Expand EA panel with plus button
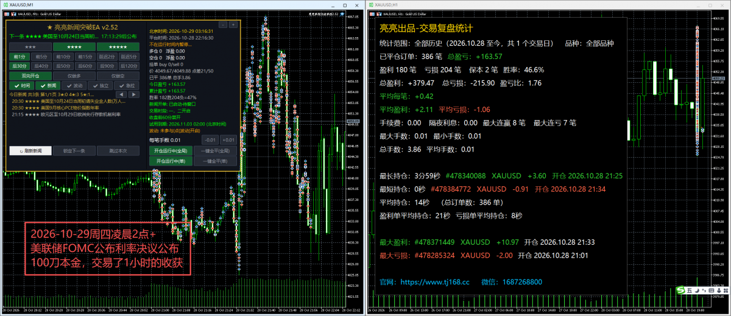This screenshot has height=316, width=731. click(x=233, y=24)
